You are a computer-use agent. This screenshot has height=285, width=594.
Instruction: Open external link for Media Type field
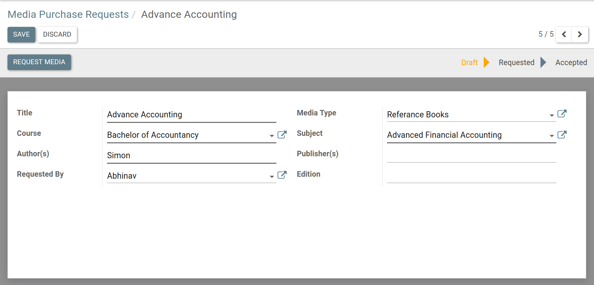tap(562, 114)
